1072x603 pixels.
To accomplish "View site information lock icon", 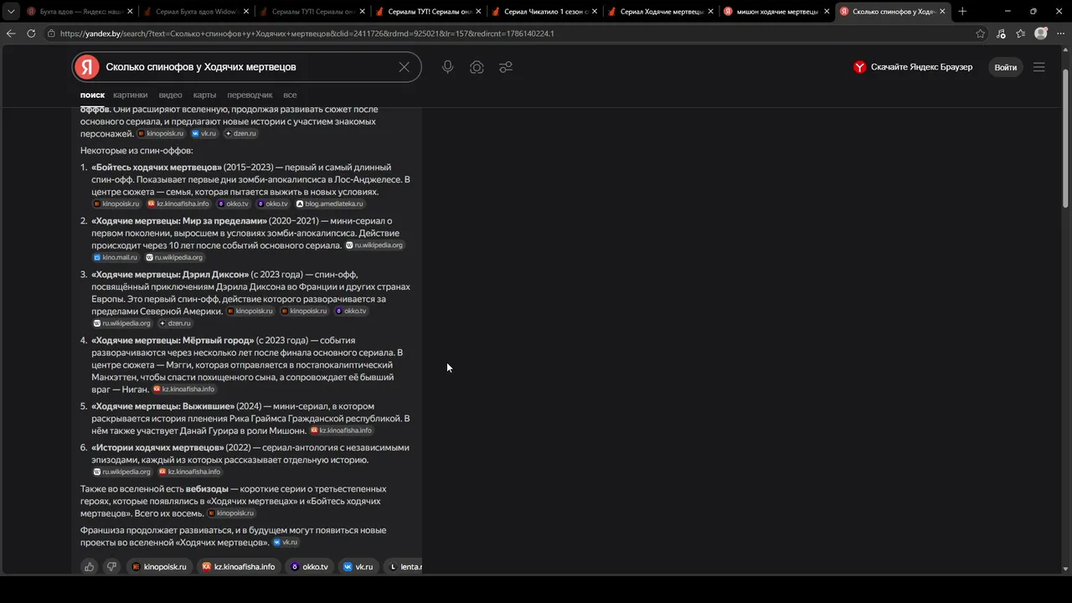I will [52, 33].
